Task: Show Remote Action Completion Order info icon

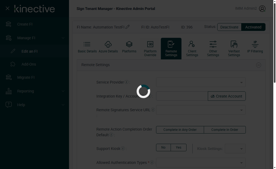Action: (111, 135)
